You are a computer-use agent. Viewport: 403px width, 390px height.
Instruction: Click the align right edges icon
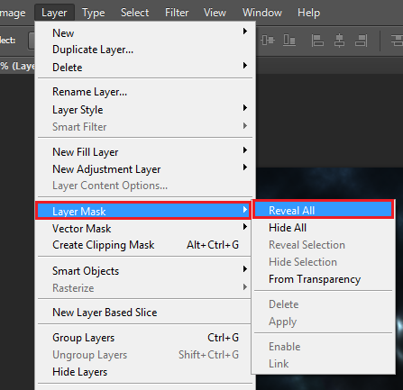click(361, 41)
